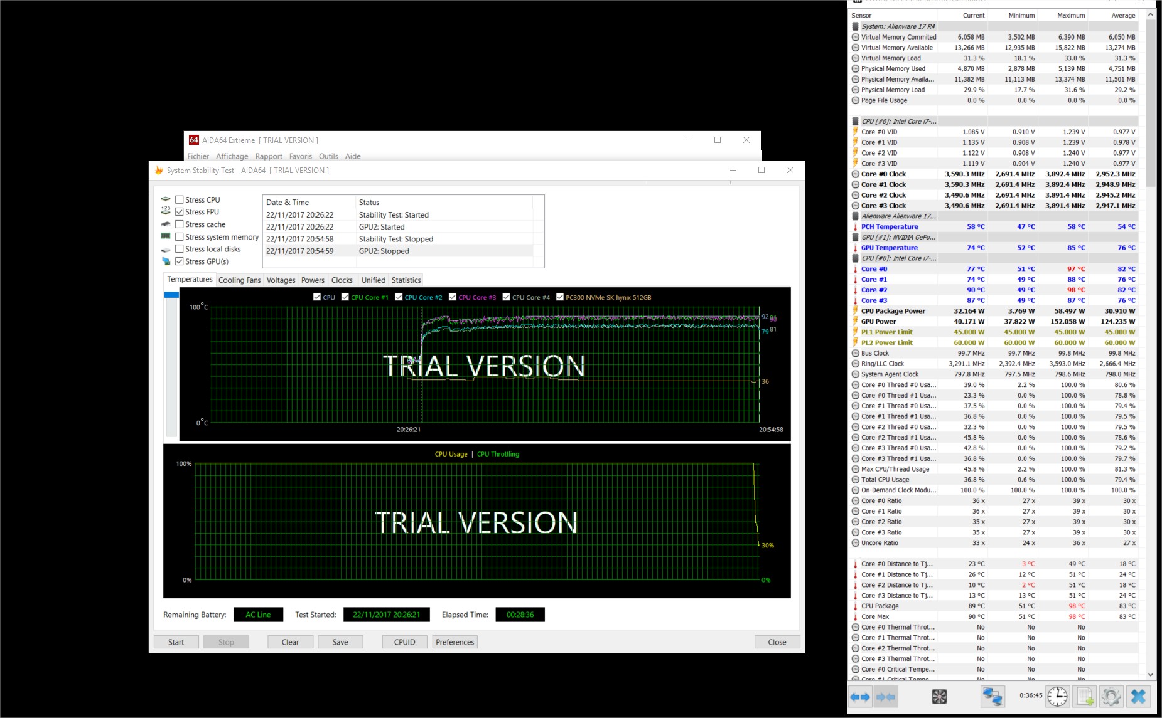
Task: Click the Stress local disks drive icon
Action: coord(166,249)
